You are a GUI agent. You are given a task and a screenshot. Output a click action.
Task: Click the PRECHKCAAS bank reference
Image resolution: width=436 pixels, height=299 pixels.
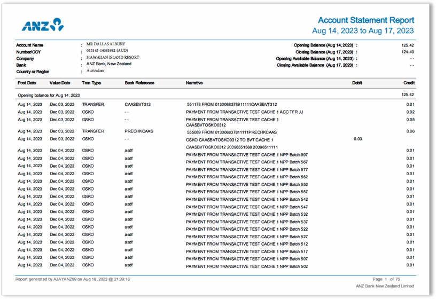(x=139, y=131)
